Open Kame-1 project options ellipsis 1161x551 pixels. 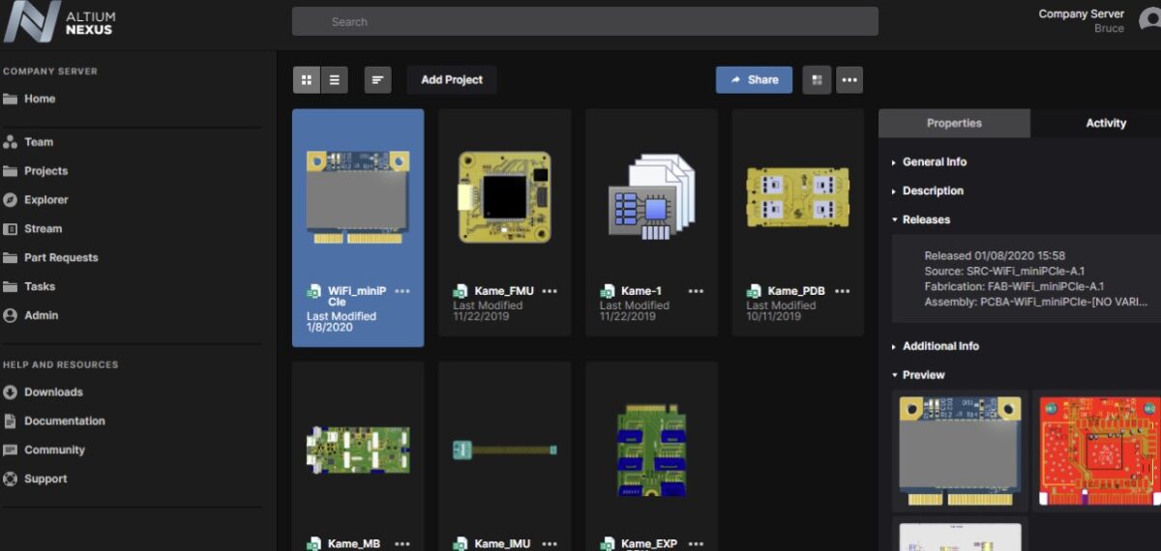click(x=696, y=291)
